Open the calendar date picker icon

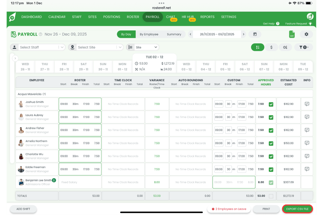tap(255, 34)
